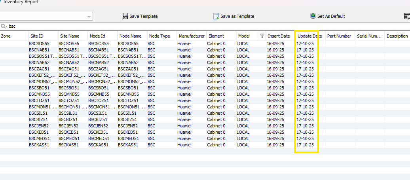Click the Save as Template icon
This screenshot has height=180, width=410.
[216, 16]
